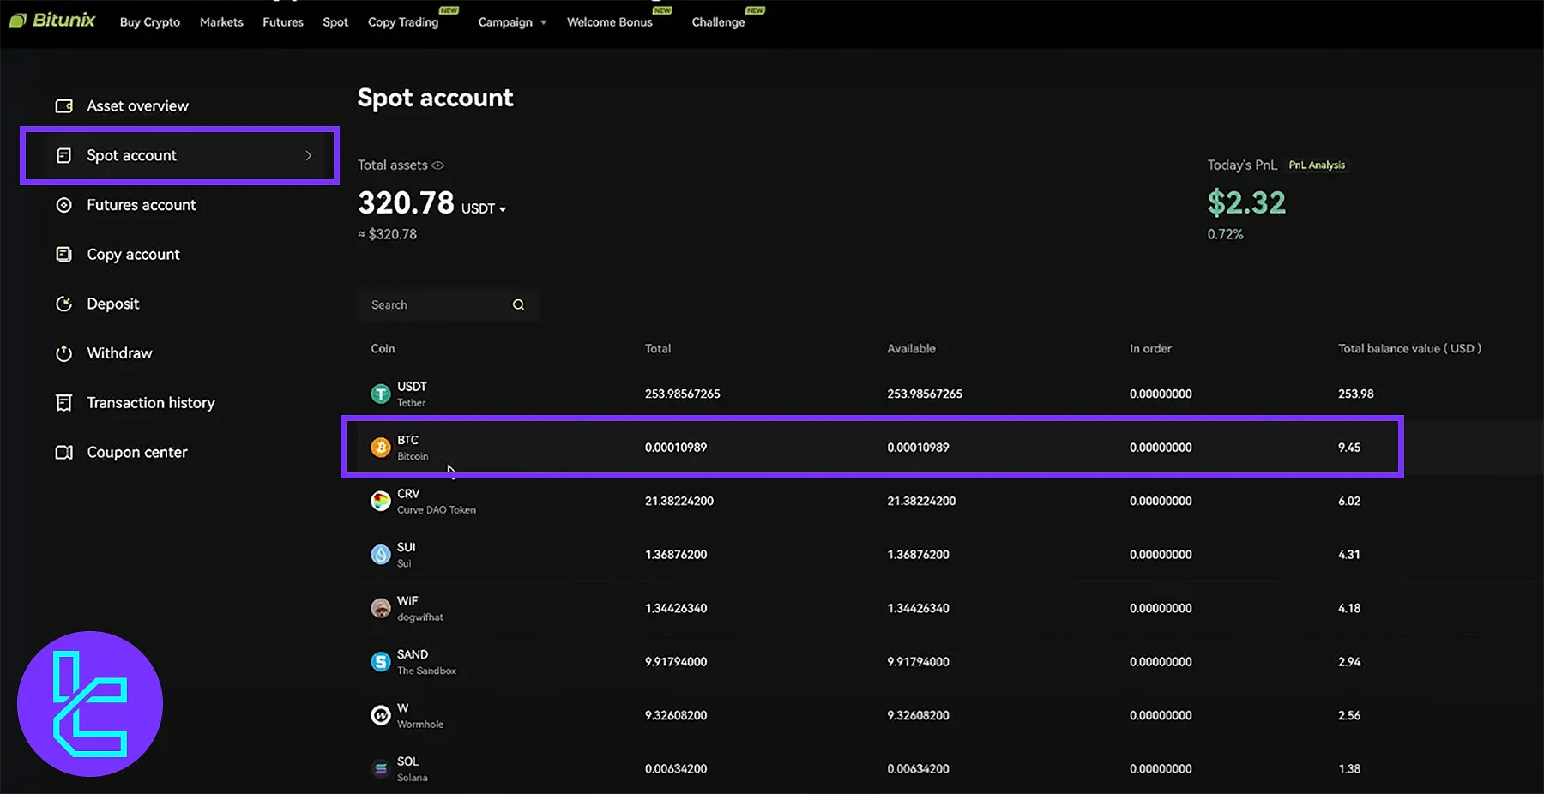The width and height of the screenshot is (1544, 794).
Task: Hide total assets with the eye icon
Action: (437, 165)
